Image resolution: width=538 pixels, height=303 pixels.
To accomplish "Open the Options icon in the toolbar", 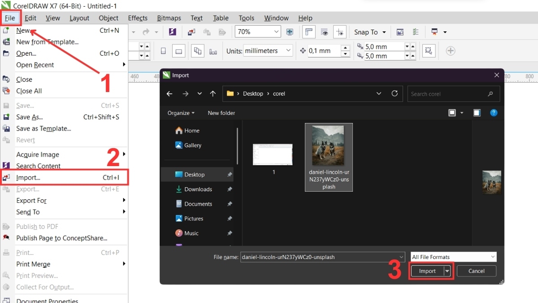I will (x=416, y=32).
